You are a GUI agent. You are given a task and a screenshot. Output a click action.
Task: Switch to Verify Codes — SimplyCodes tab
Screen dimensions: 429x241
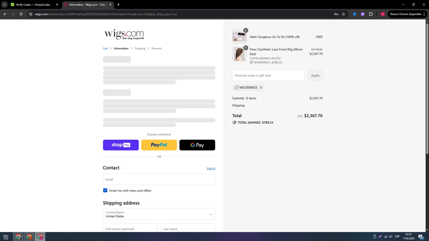click(33, 5)
